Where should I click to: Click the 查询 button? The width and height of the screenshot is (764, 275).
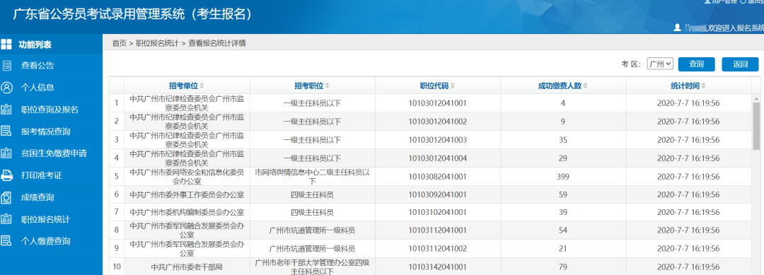tap(696, 64)
